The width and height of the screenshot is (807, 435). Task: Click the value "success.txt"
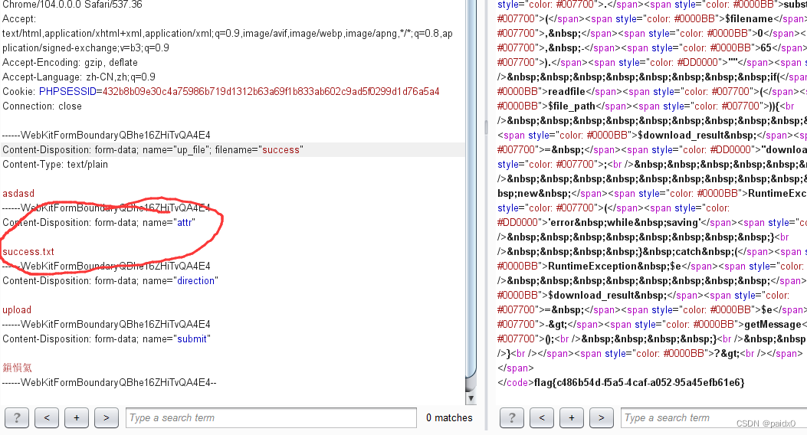[x=28, y=251]
